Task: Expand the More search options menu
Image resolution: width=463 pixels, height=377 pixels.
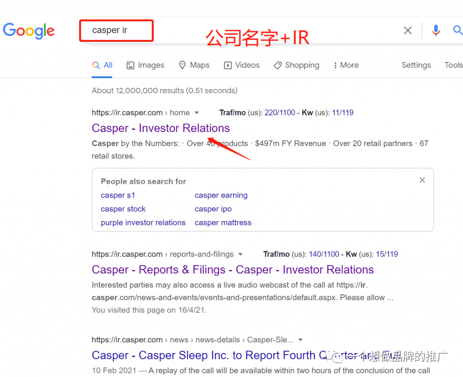Action: click(x=346, y=65)
